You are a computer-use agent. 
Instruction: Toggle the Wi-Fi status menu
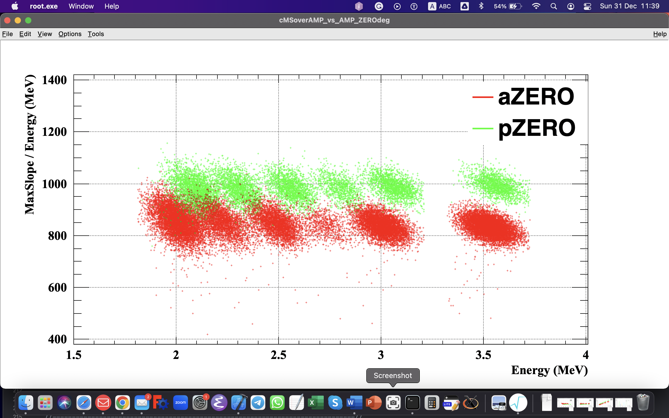coord(536,6)
